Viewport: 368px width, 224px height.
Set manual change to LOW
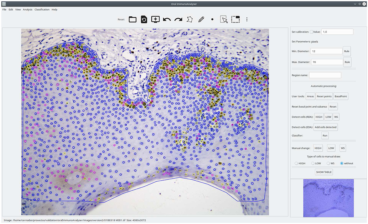pos(331,148)
